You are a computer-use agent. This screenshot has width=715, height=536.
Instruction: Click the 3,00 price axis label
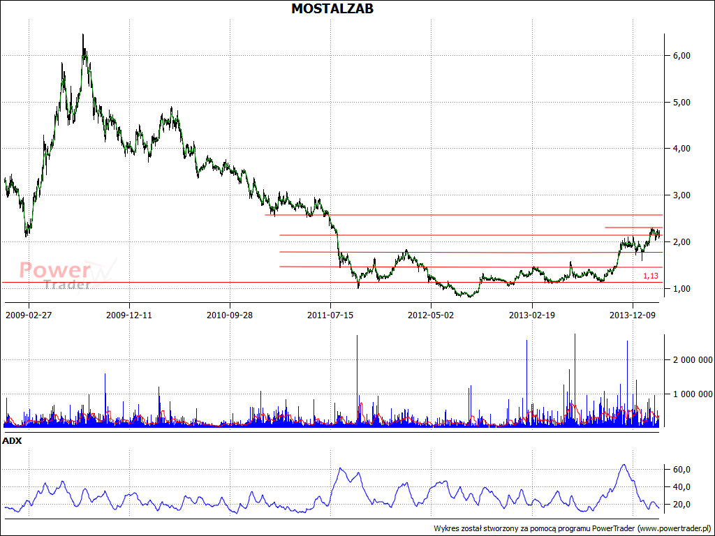[x=681, y=195]
